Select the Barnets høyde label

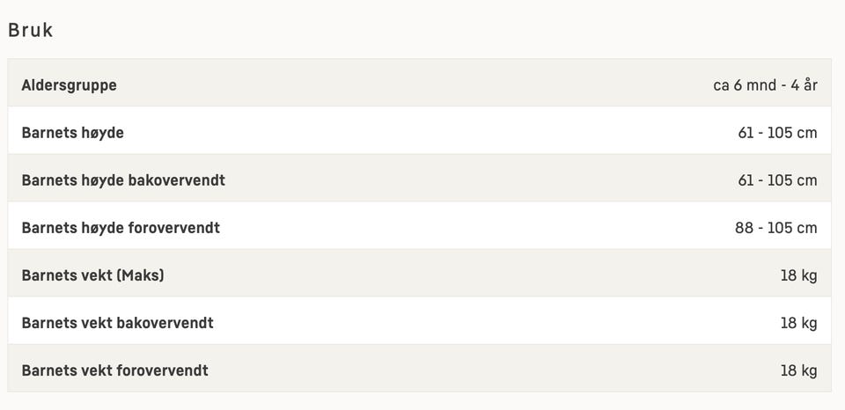pyautogui.click(x=72, y=133)
